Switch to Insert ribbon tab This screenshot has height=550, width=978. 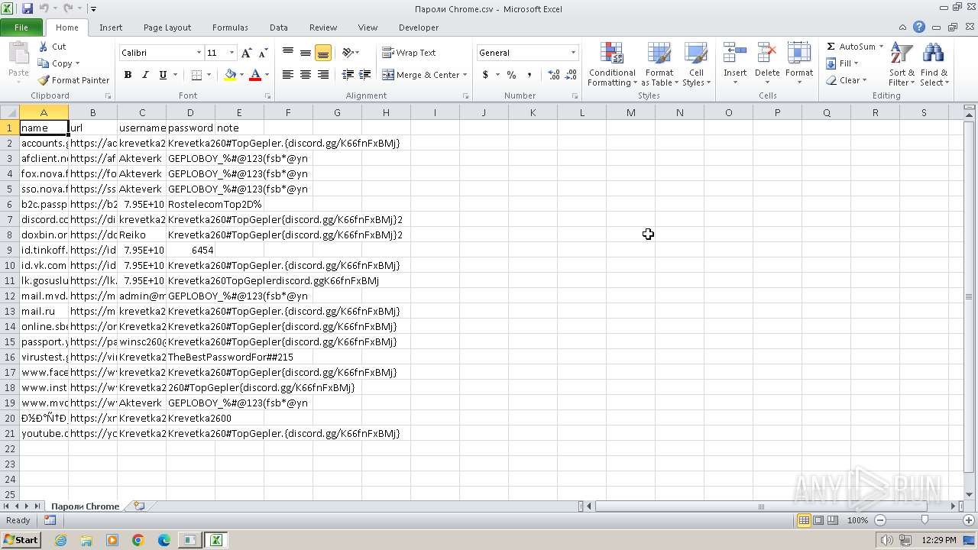[111, 27]
